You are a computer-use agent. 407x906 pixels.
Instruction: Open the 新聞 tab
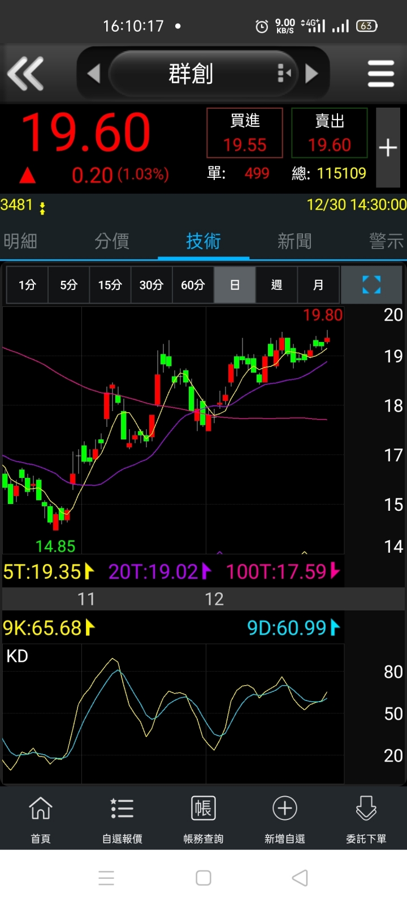tap(295, 241)
